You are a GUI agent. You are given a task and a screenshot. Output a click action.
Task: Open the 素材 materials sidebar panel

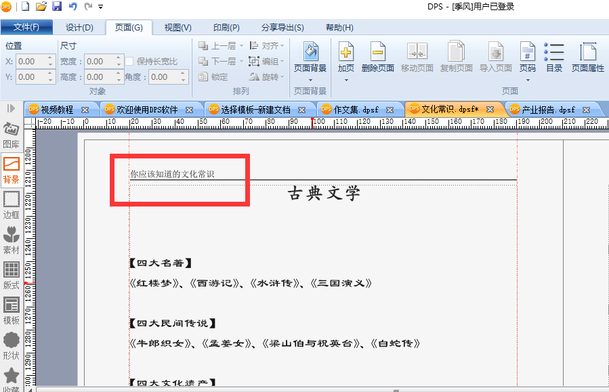point(12,240)
